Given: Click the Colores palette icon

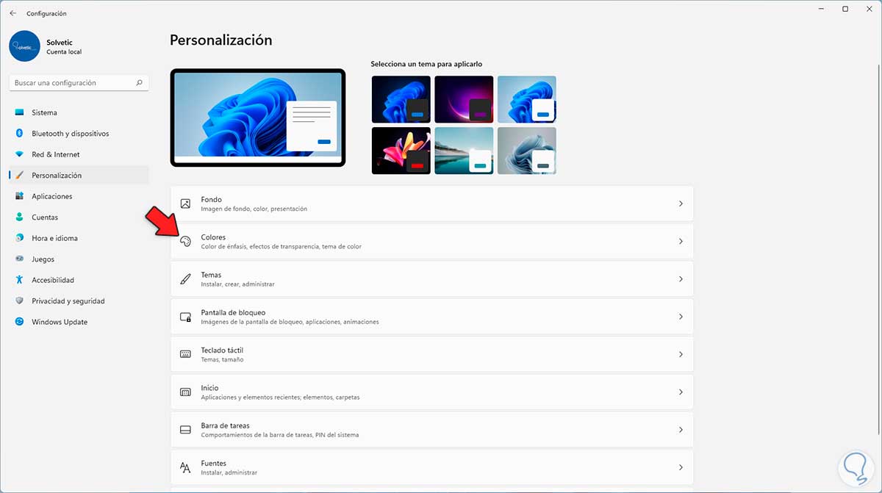Looking at the screenshot, I should [x=186, y=241].
